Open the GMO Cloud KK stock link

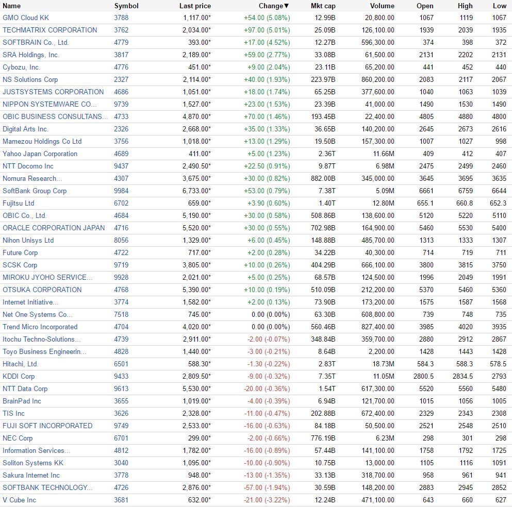pos(26,18)
